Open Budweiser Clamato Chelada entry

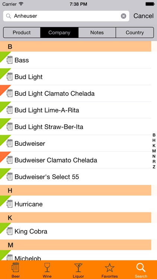76,160
